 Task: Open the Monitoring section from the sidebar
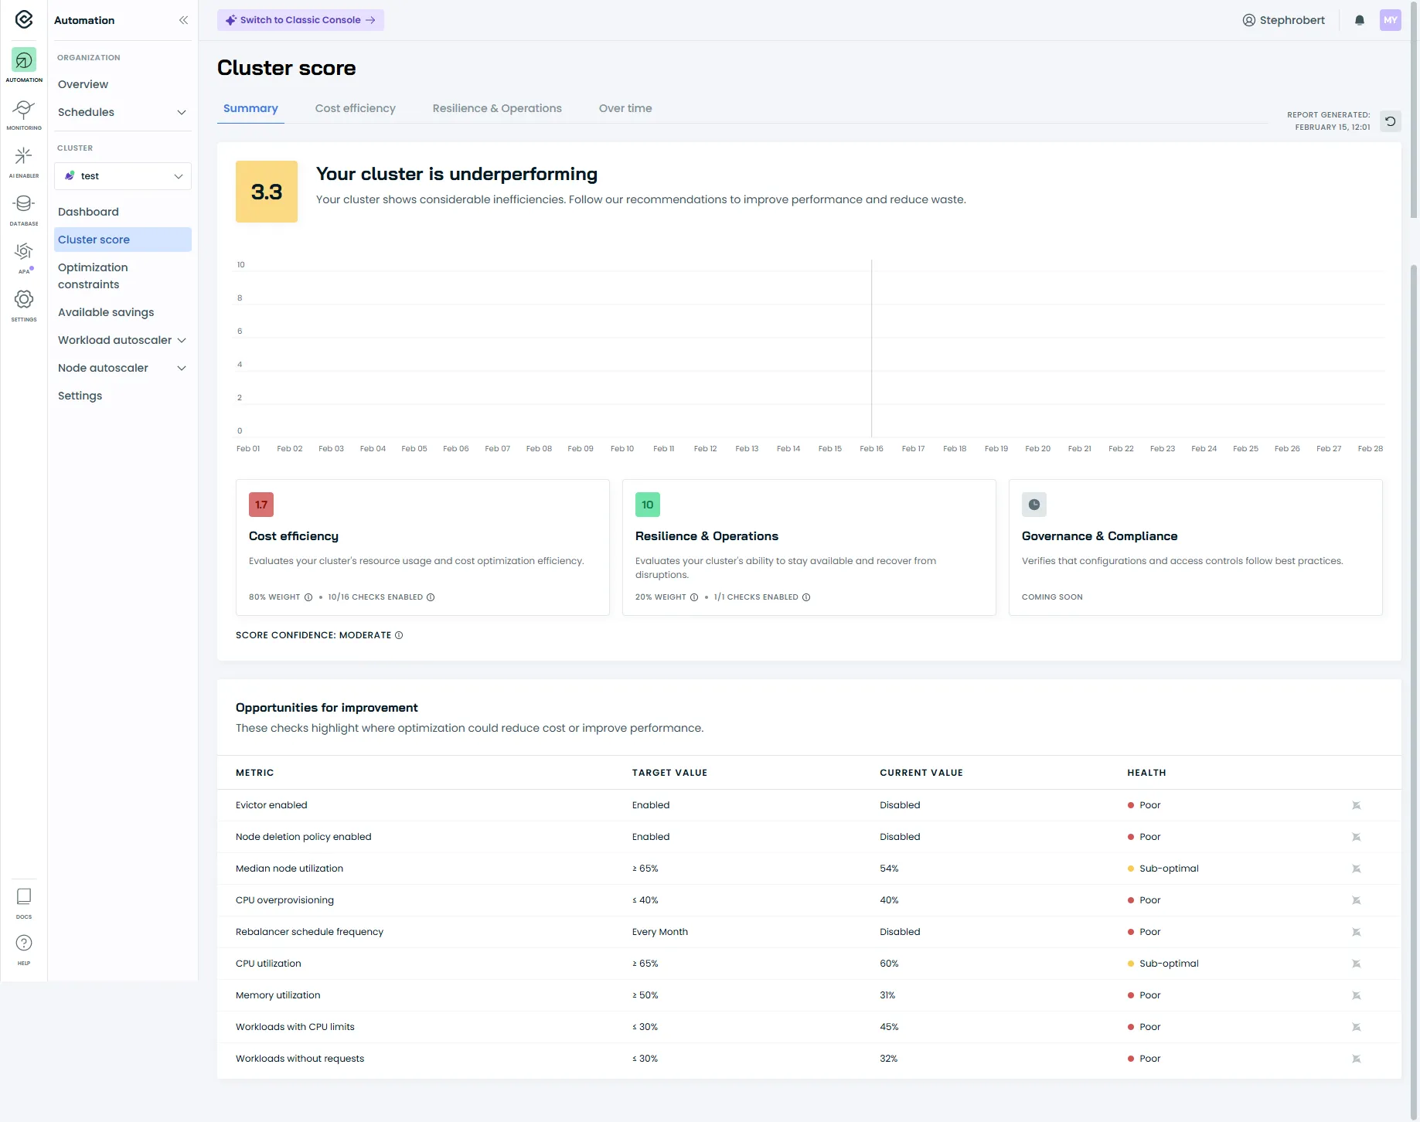point(24,114)
